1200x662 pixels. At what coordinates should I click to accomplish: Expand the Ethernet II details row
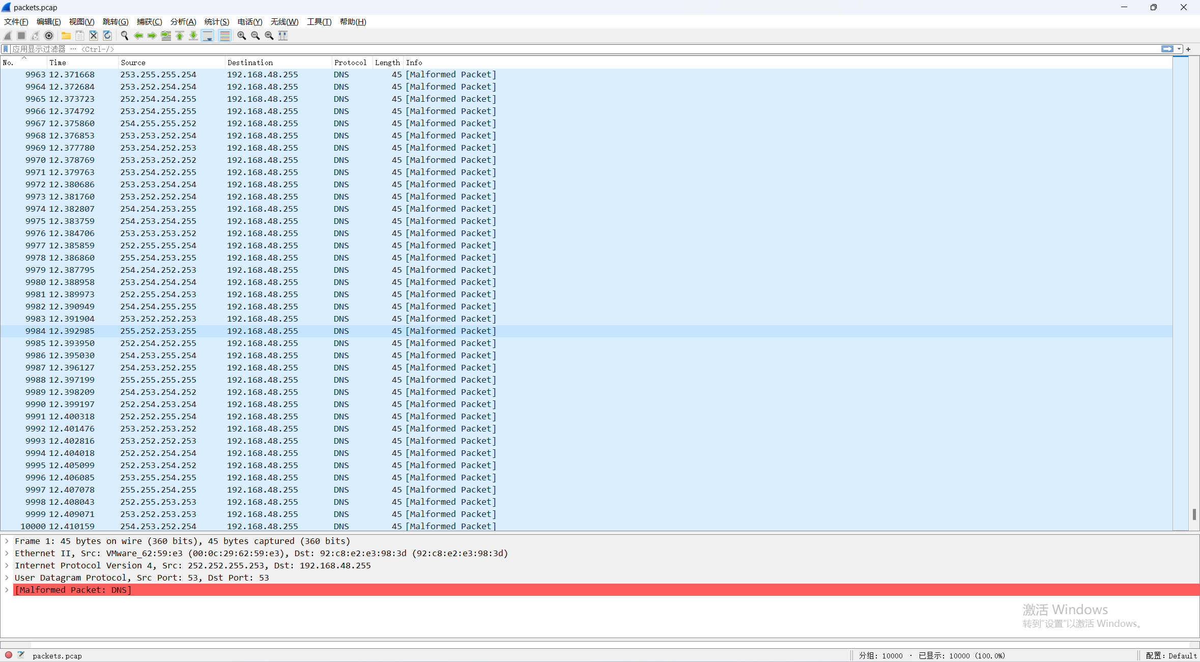pos(7,553)
